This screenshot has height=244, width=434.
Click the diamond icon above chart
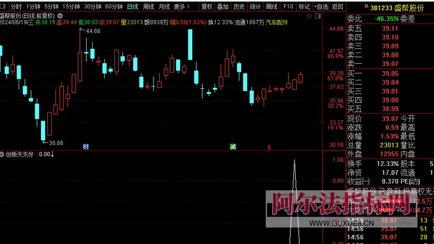tap(309, 16)
